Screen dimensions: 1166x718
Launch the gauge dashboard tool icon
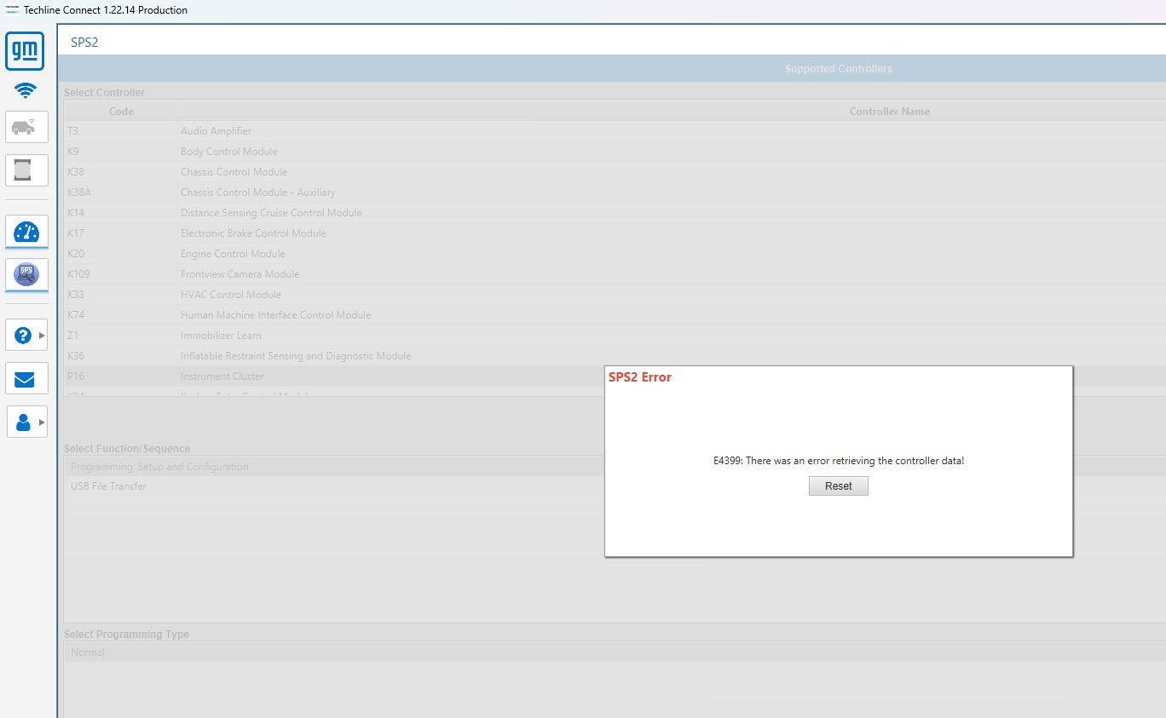pyautogui.click(x=26, y=232)
